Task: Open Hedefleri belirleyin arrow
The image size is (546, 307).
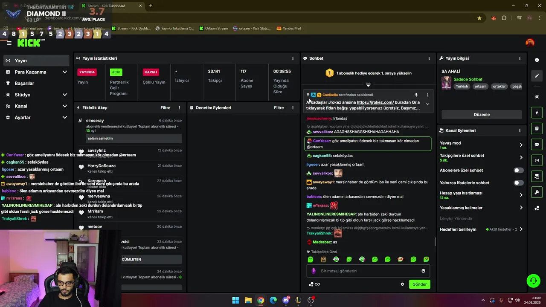Action: click(x=521, y=229)
